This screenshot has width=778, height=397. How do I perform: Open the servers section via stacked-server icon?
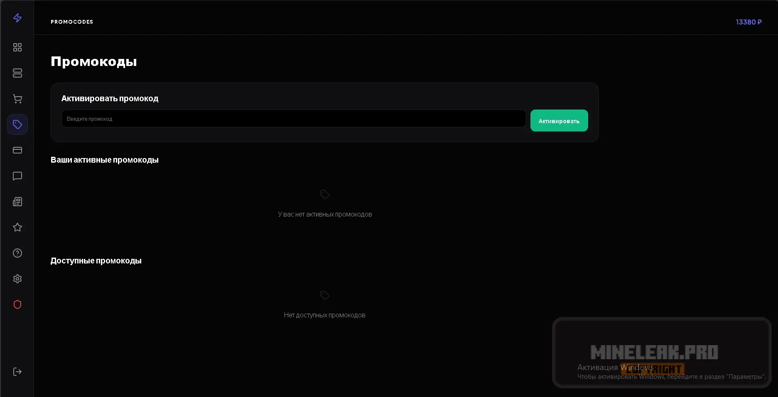[17, 73]
